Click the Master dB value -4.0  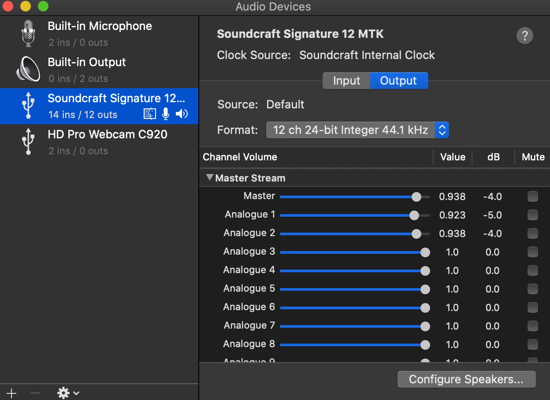click(492, 197)
